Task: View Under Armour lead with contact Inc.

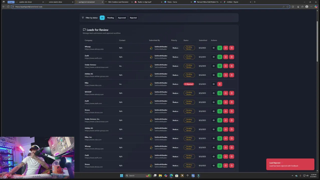Action: tap(213, 66)
